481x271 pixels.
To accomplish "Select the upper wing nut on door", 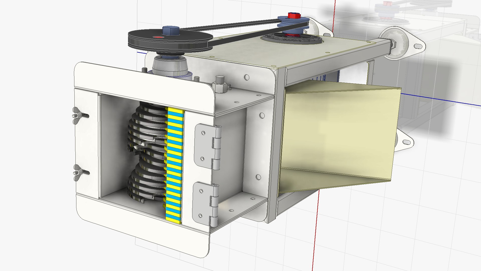I will pyautogui.click(x=80, y=116).
